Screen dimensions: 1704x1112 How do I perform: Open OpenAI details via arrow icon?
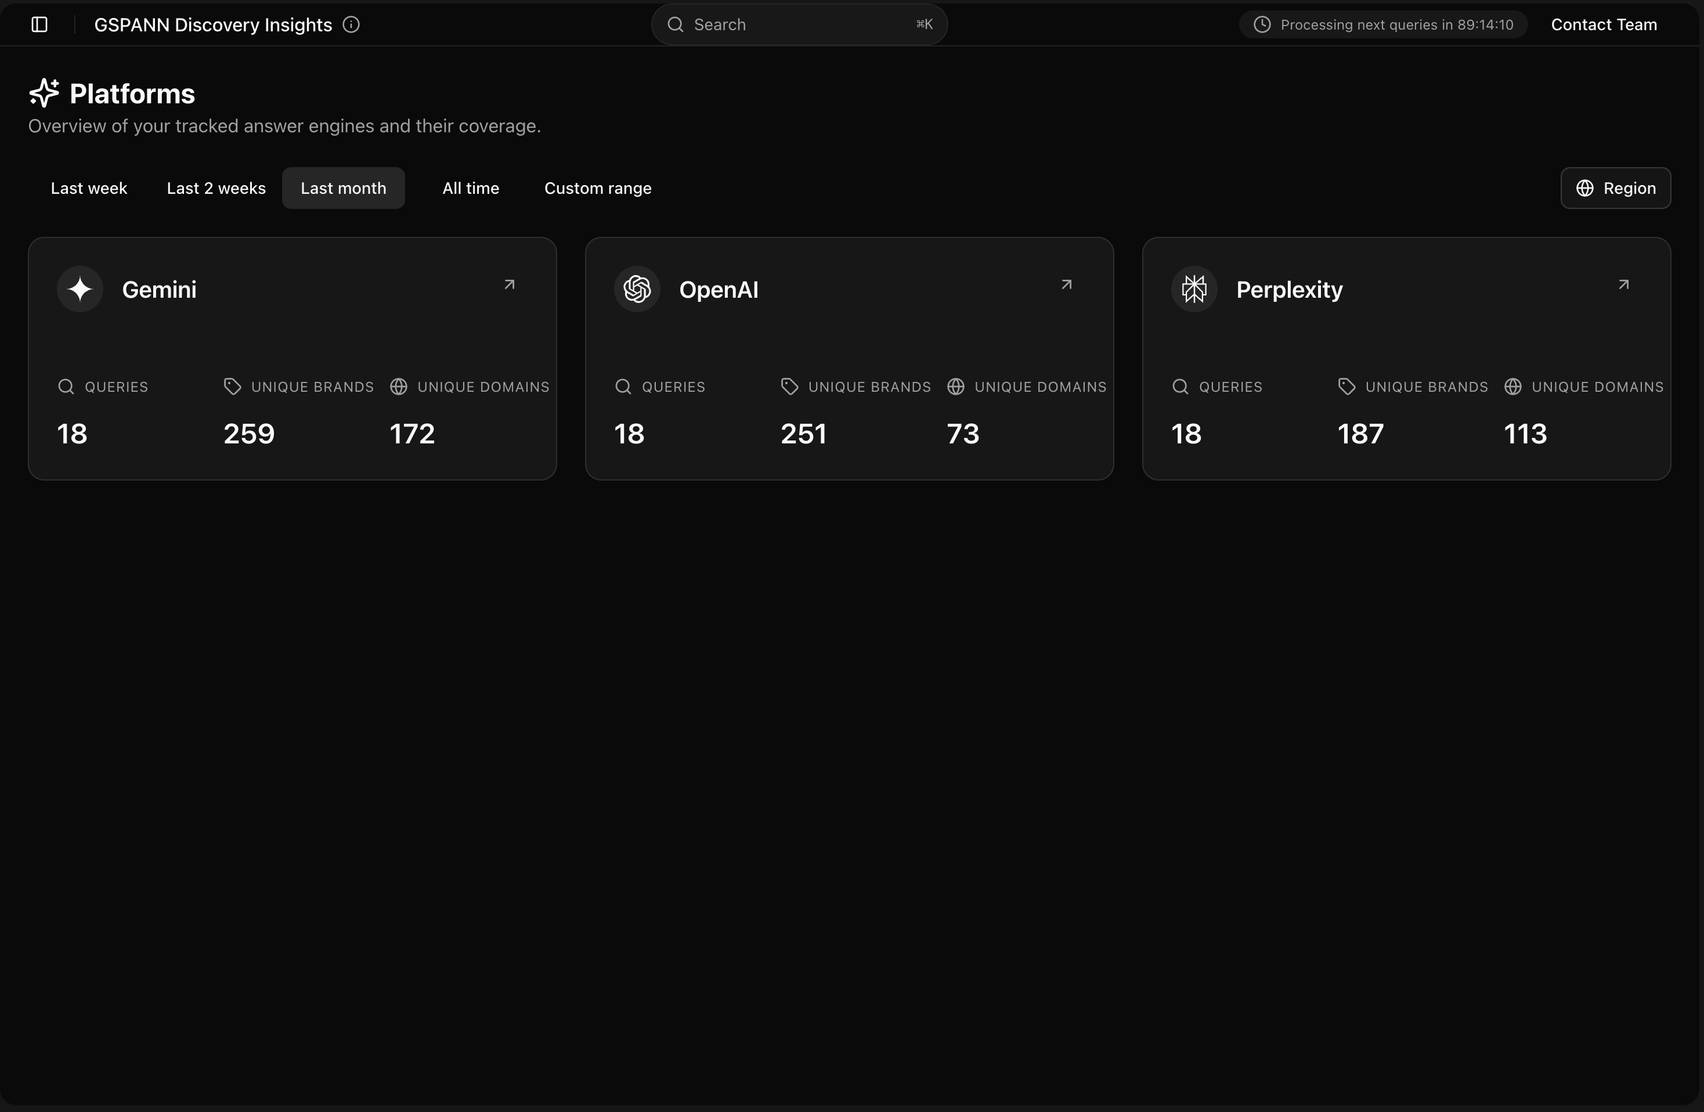(x=1067, y=284)
